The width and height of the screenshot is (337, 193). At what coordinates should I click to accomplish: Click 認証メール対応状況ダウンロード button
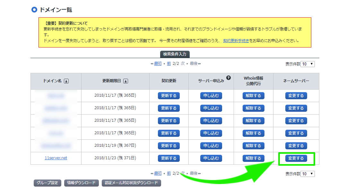[x=131, y=183]
